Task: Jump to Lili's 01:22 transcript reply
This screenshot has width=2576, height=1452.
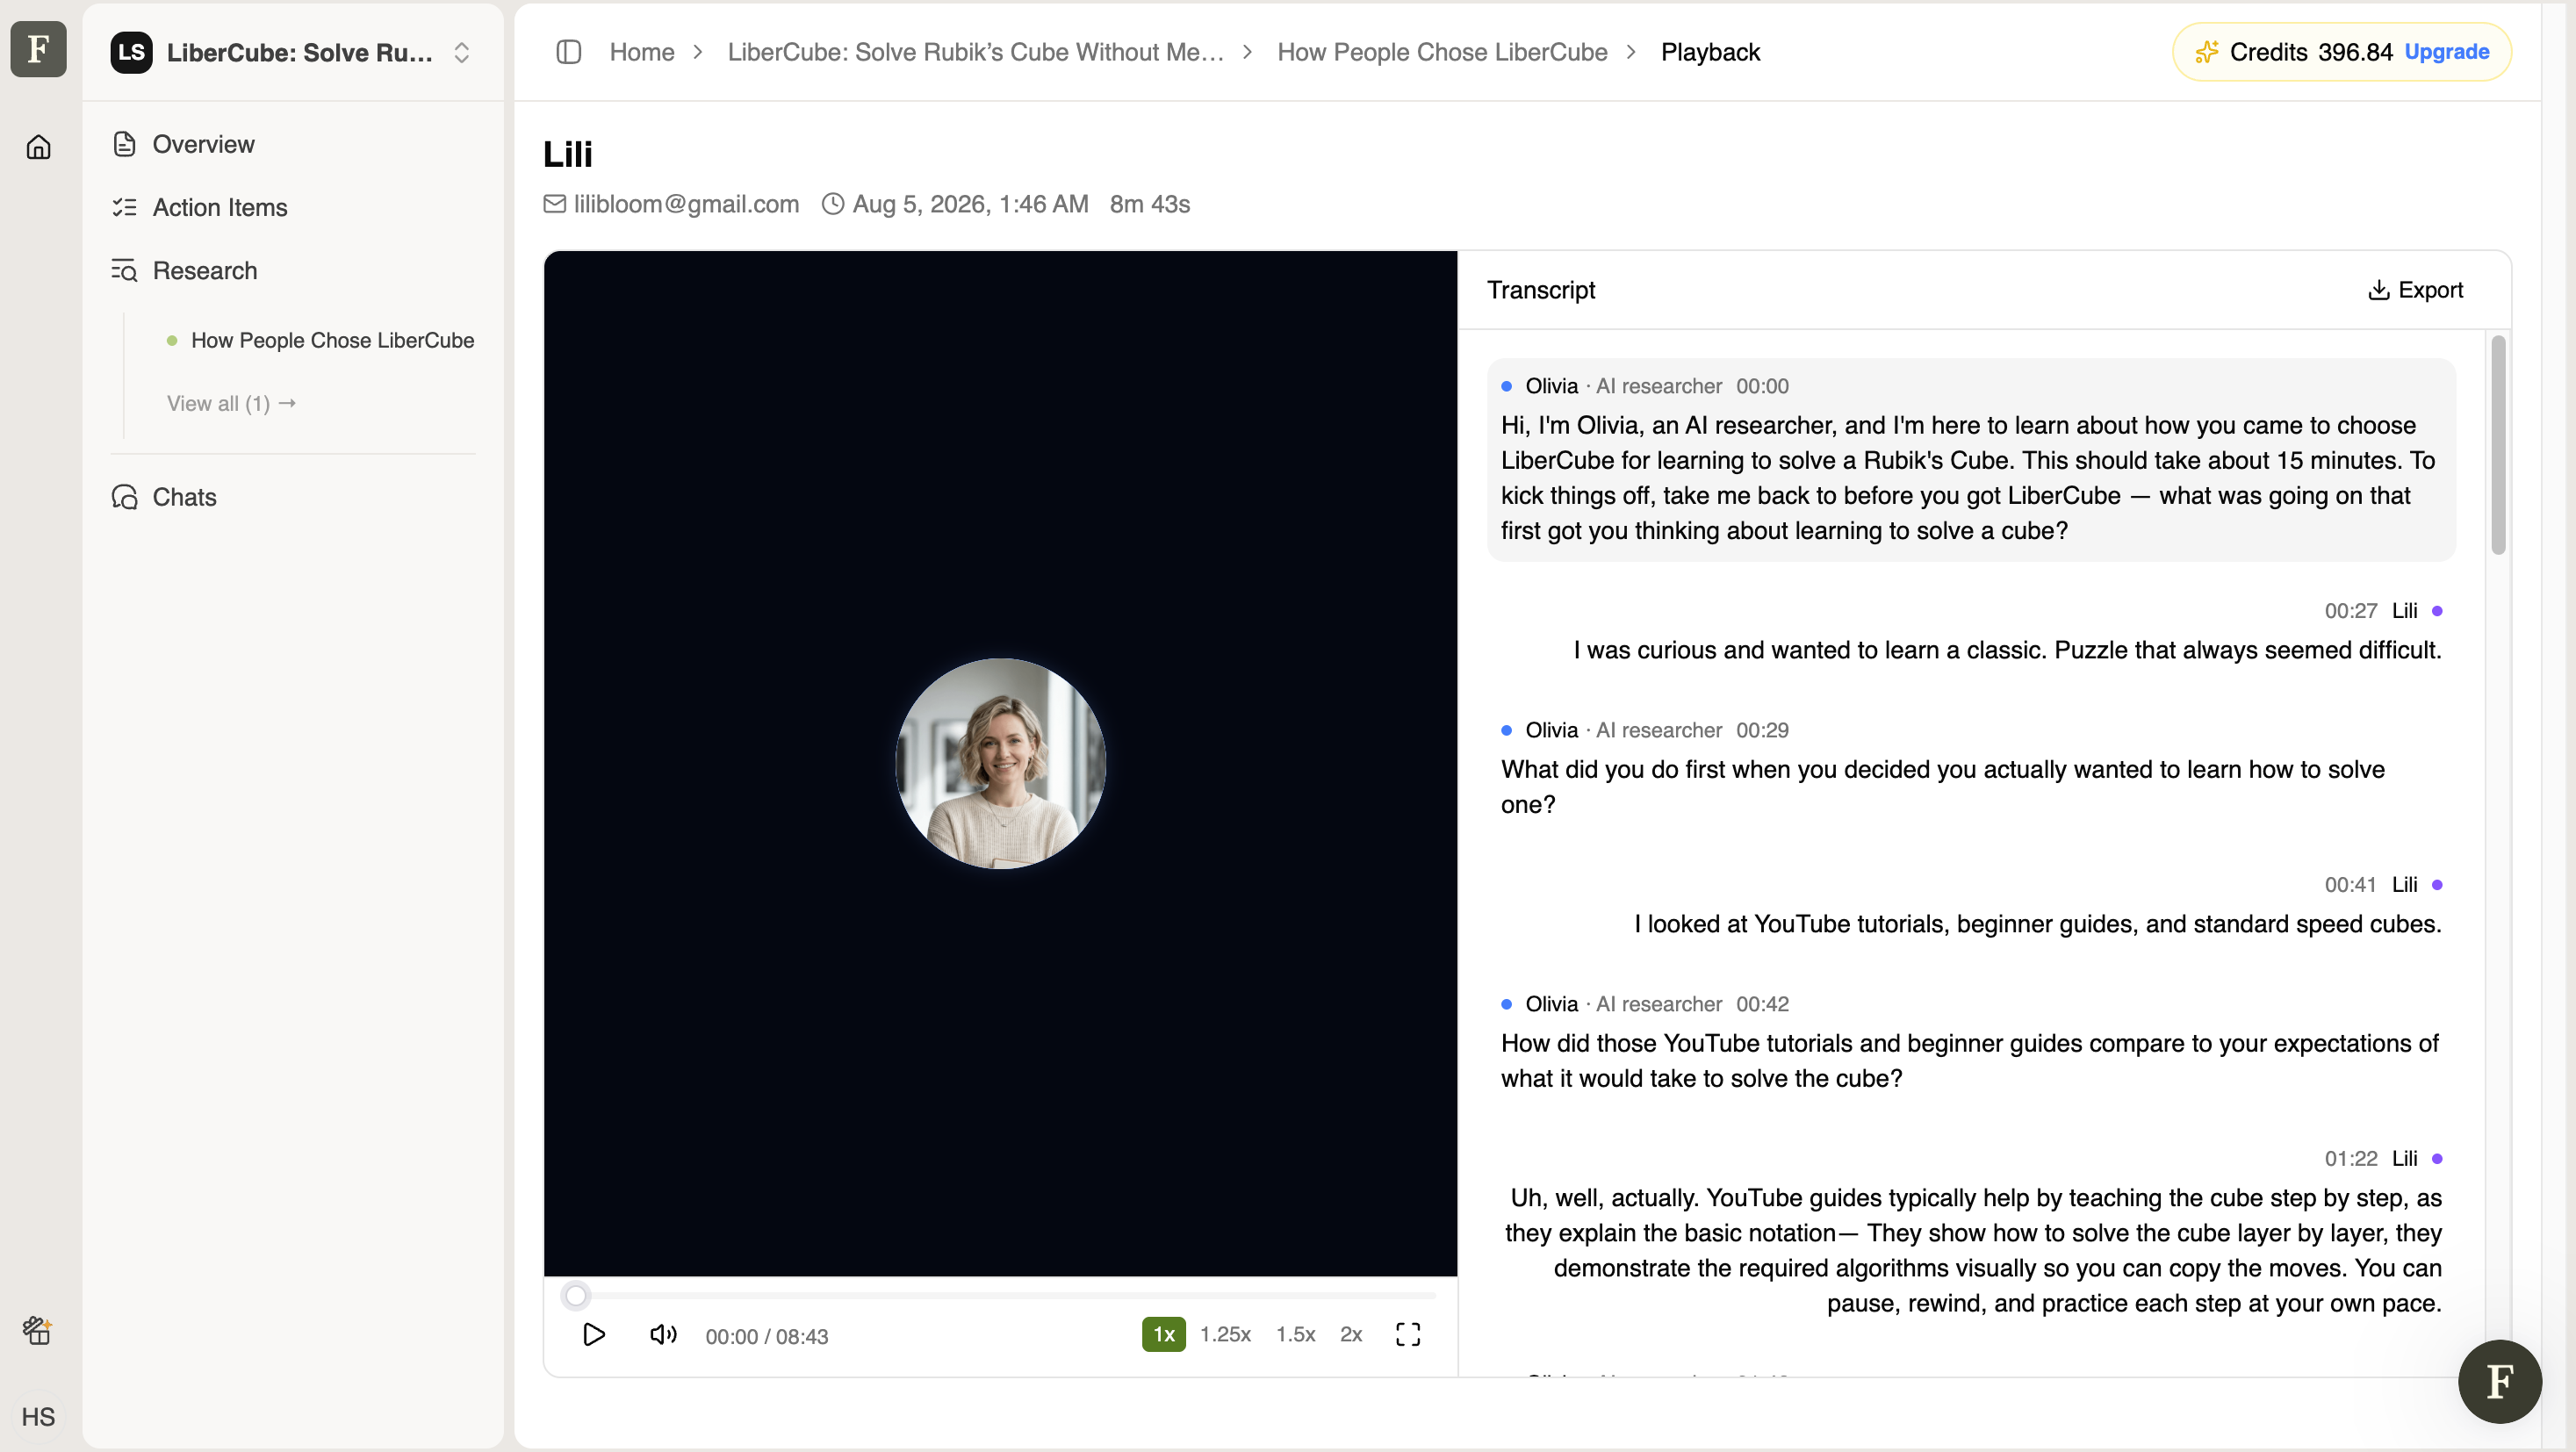Action: [1971, 1232]
